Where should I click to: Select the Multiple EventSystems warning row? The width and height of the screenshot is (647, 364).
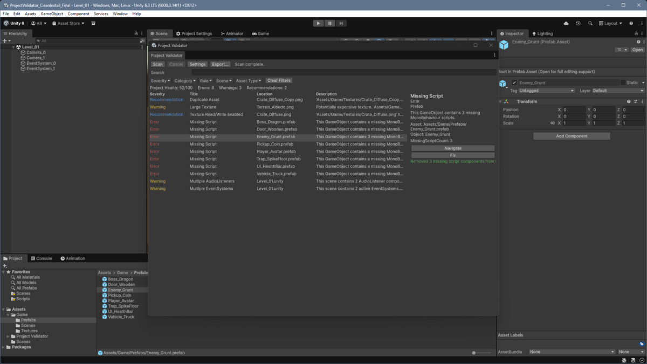tap(278, 189)
